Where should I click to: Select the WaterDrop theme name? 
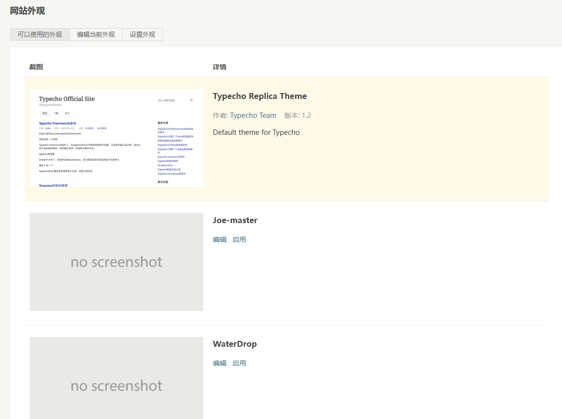point(235,344)
